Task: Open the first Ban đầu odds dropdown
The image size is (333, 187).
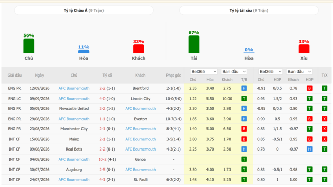Action: point(234,72)
